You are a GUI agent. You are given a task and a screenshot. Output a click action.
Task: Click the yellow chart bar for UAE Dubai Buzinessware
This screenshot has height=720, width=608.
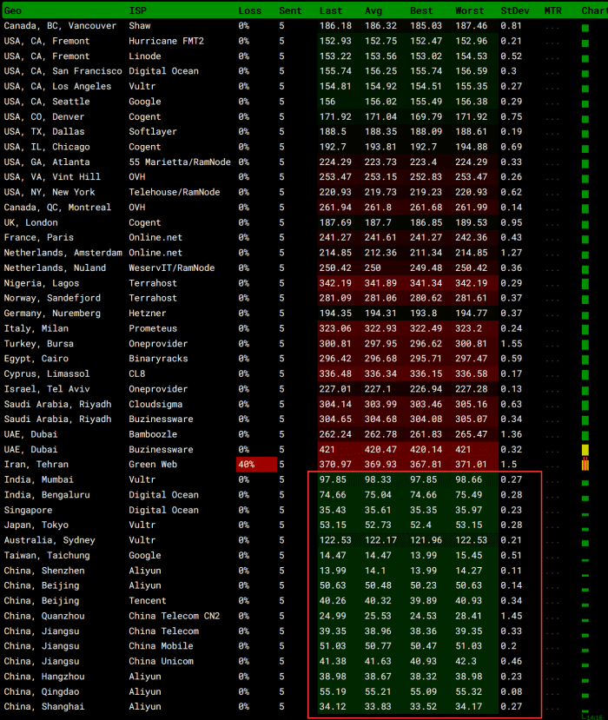click(585, 450)
